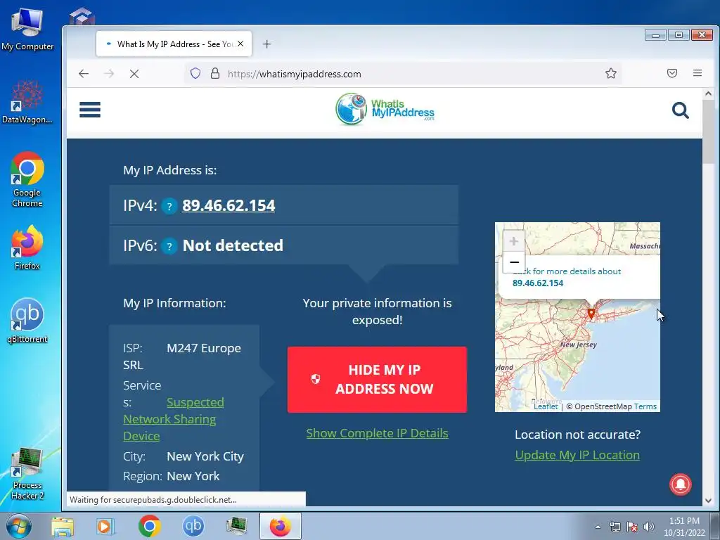Click the Leaflet attribution link
720x540 pixels.
tap(546, 406)
